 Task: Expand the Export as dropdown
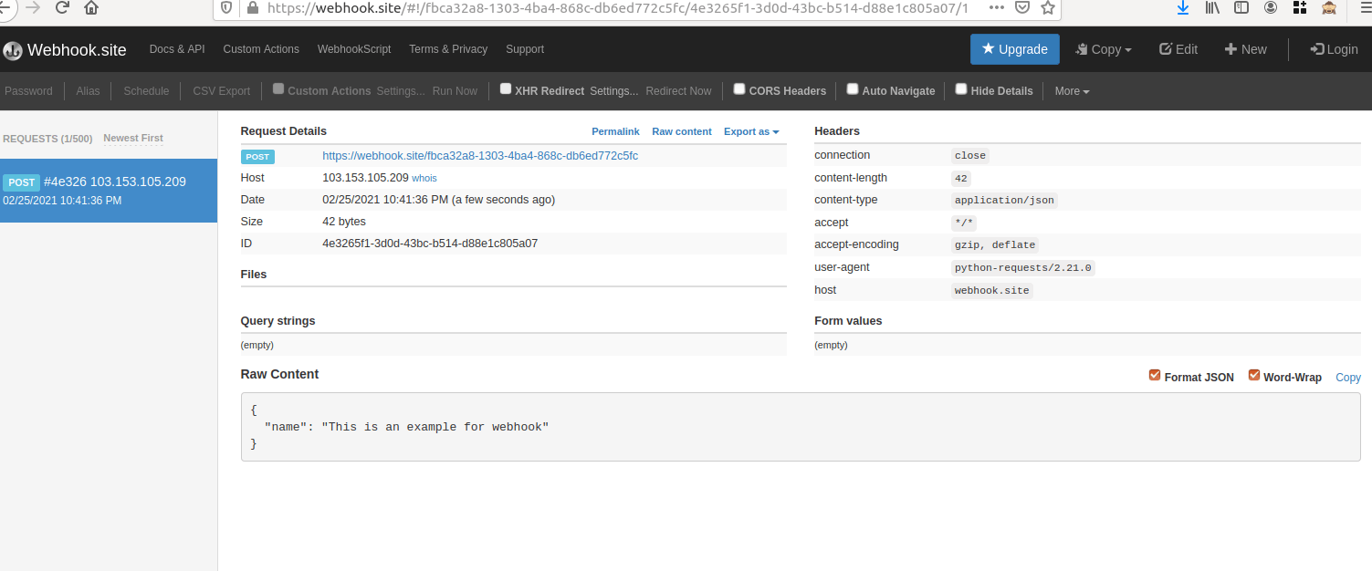pyautogui.click(x=751, y=131)
